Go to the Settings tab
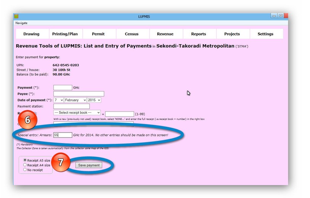 point(265,34)
